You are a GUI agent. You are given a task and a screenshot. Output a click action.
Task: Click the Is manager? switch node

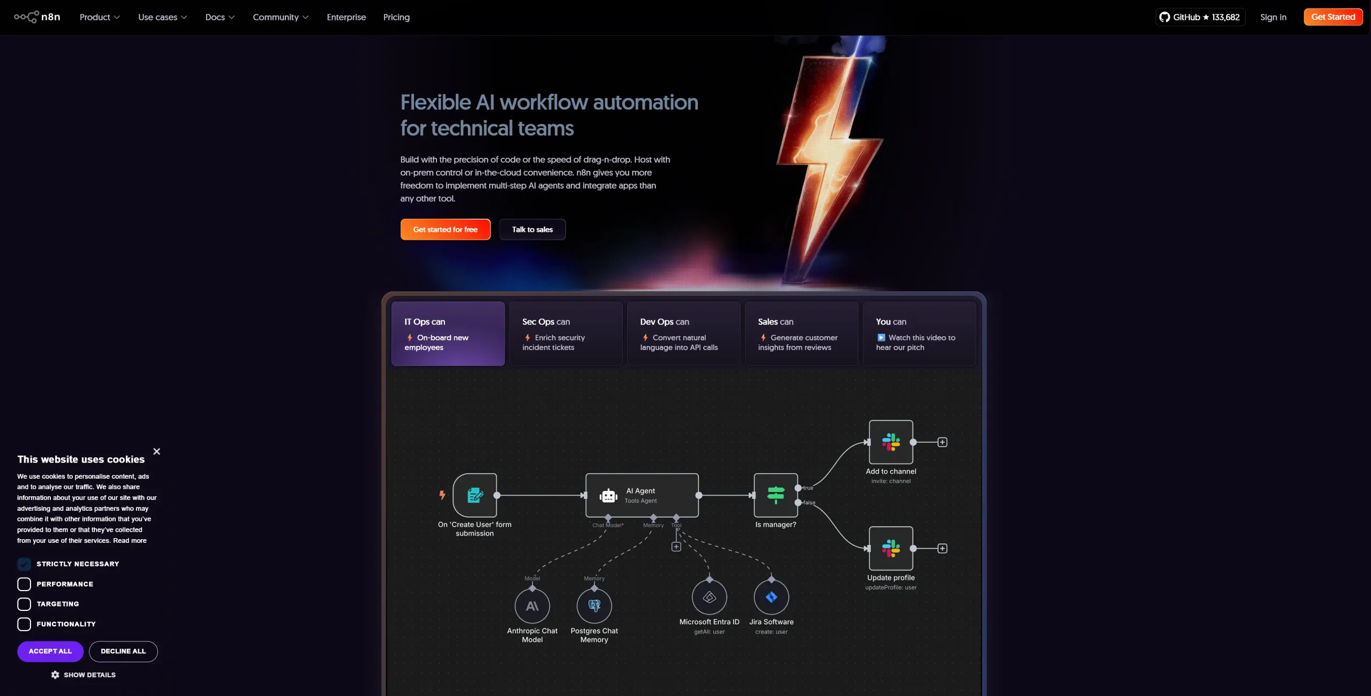[775, 495]
